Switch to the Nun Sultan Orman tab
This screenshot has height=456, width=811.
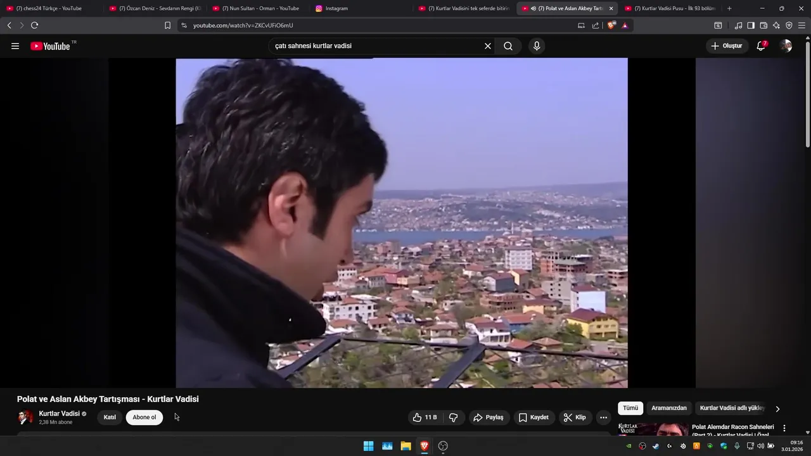(258, 8)
